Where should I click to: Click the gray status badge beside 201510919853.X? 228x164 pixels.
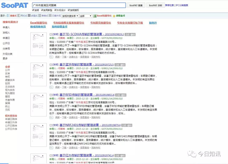[121, 95]
